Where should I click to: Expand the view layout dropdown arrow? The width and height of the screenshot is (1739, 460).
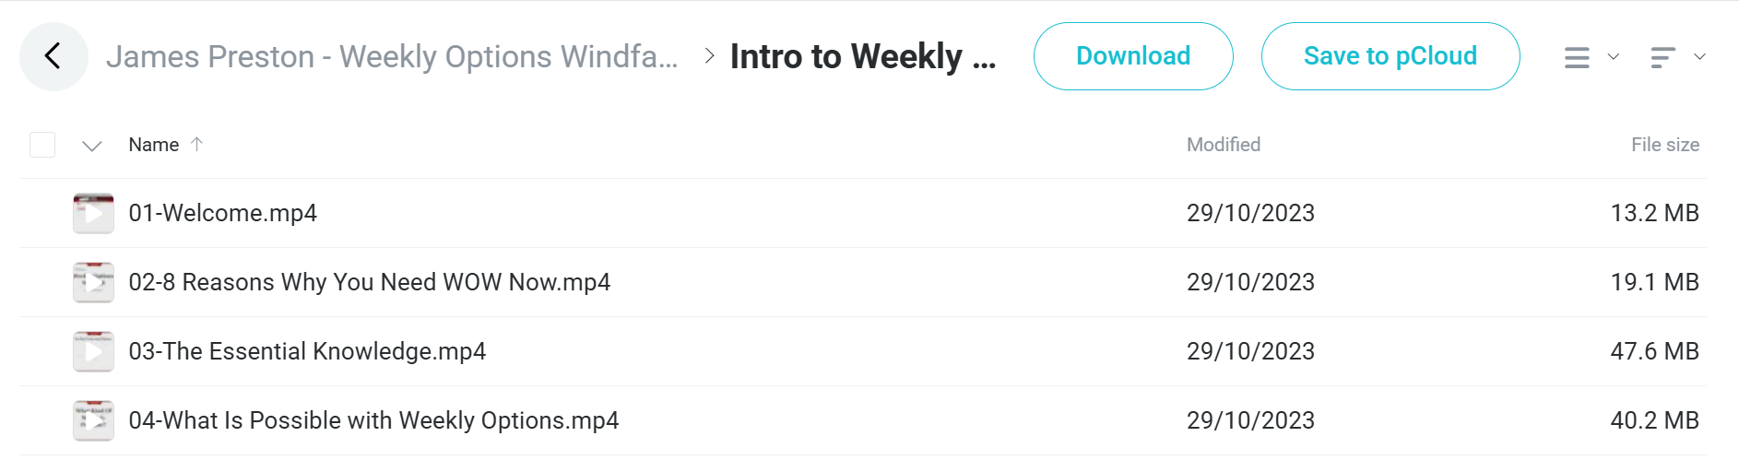coord(1614,57)
